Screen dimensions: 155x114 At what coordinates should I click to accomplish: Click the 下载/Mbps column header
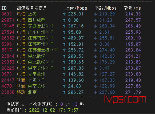coord(106,8)
